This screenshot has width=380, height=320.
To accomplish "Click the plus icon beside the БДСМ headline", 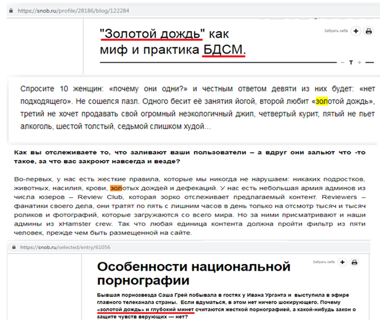I will point(356,31).
